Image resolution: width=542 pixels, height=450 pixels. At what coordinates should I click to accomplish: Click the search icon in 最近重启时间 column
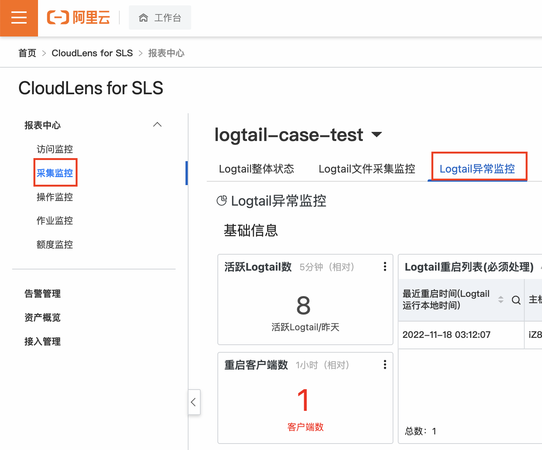click(516, 300)
